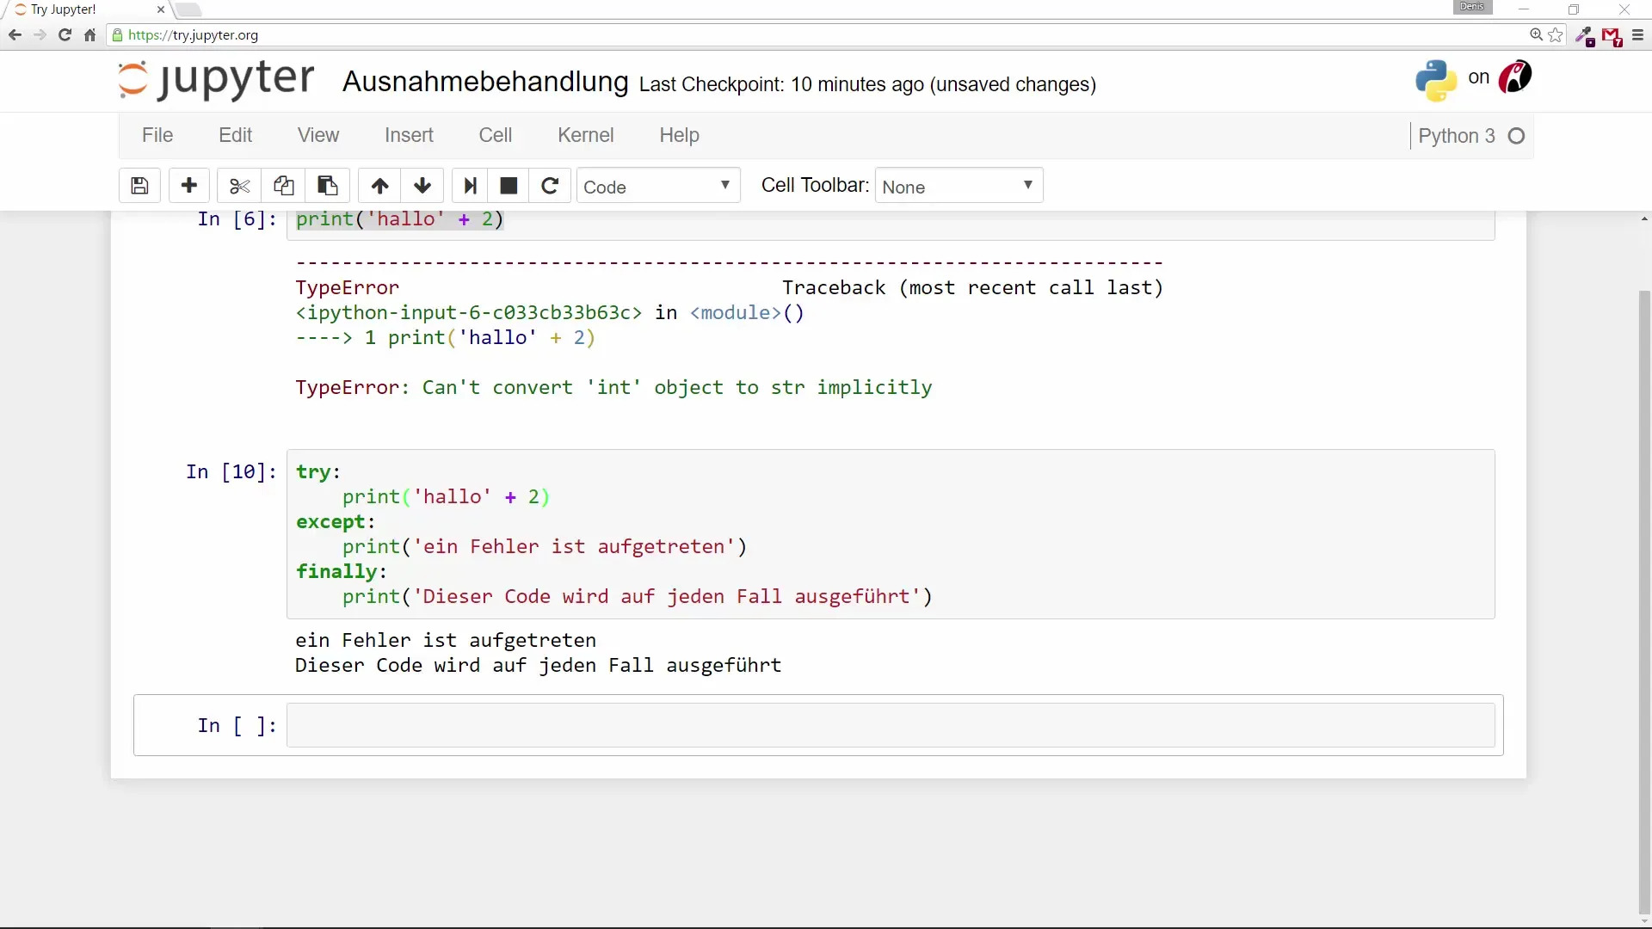The height and width of the screenshot is (929, 1652).
Task: Open a new browser tab
Action: (x=188, y=9)
